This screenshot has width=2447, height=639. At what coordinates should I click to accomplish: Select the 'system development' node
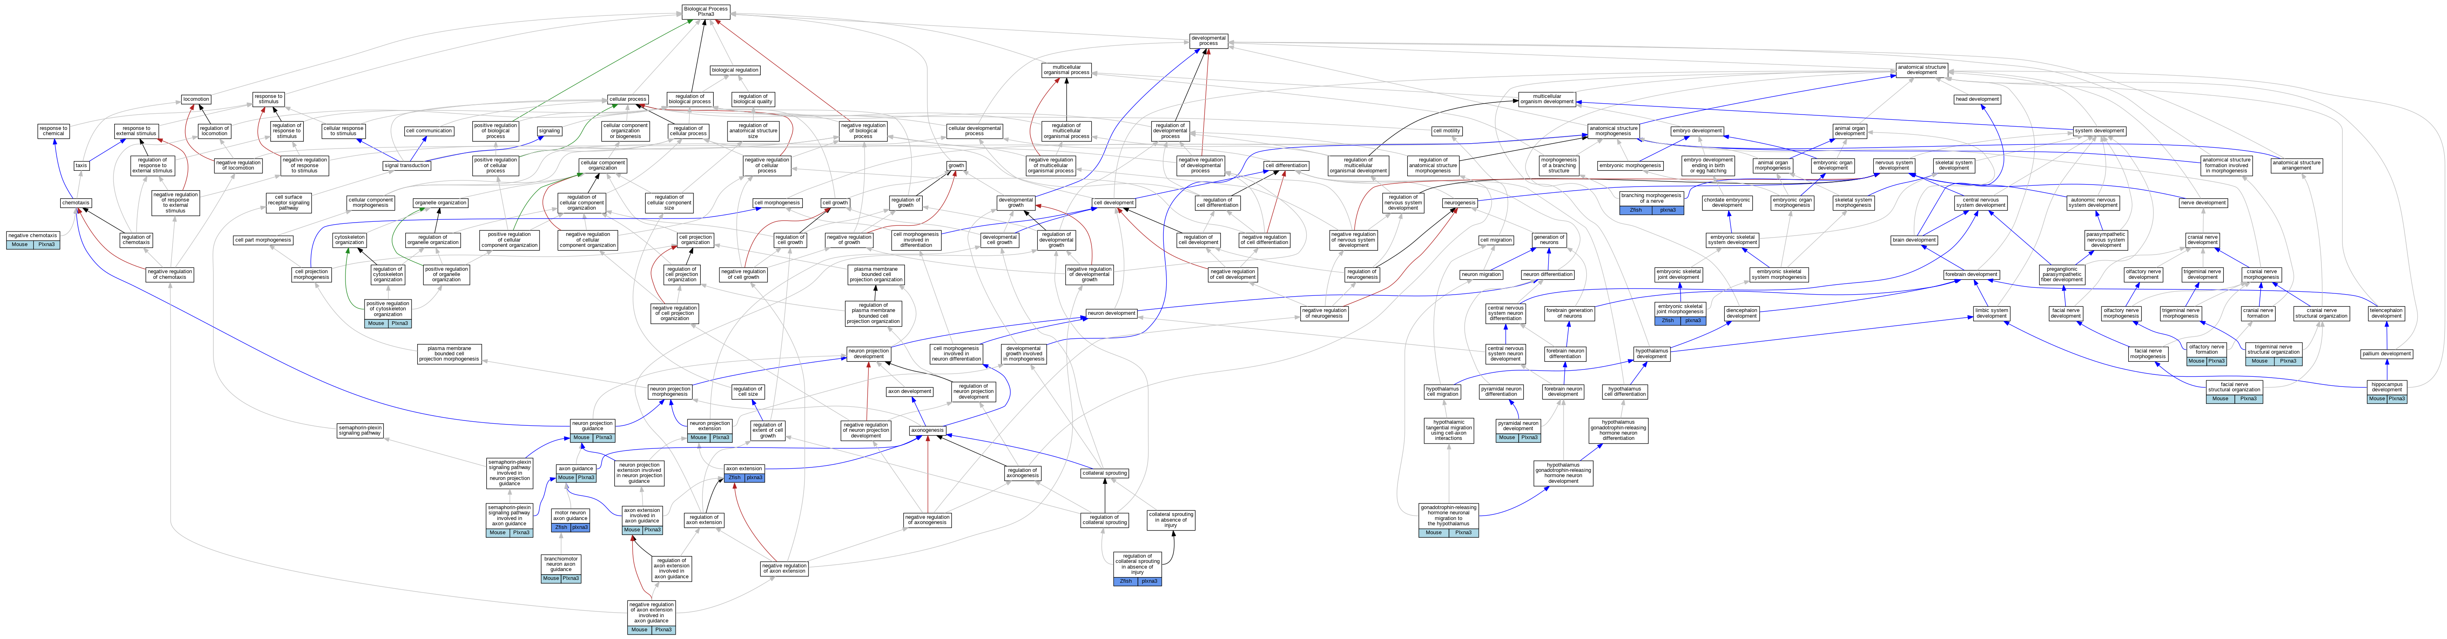coord(2099,131)
